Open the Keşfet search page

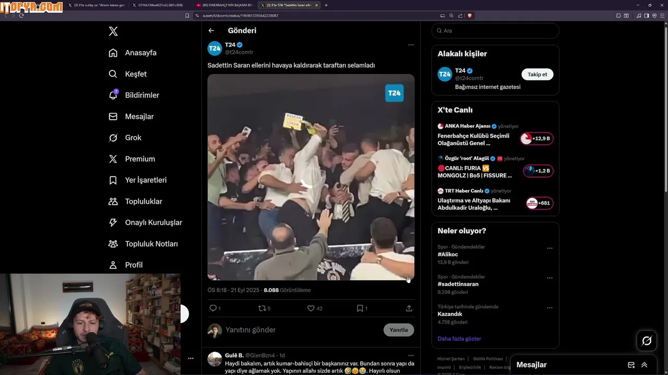point(128,74)
